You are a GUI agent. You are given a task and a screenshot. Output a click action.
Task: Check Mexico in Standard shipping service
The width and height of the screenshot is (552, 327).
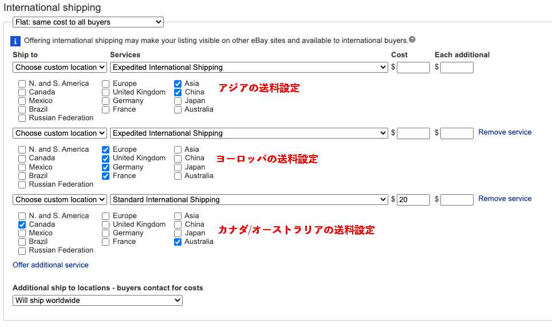[22, 233]
